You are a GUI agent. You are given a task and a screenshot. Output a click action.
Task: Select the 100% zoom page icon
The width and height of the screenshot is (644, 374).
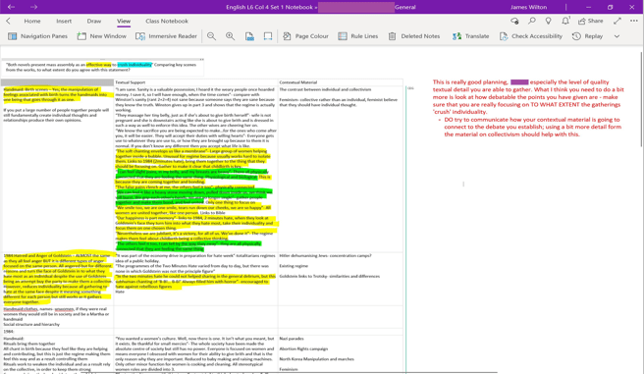click(x=249, y=36)
